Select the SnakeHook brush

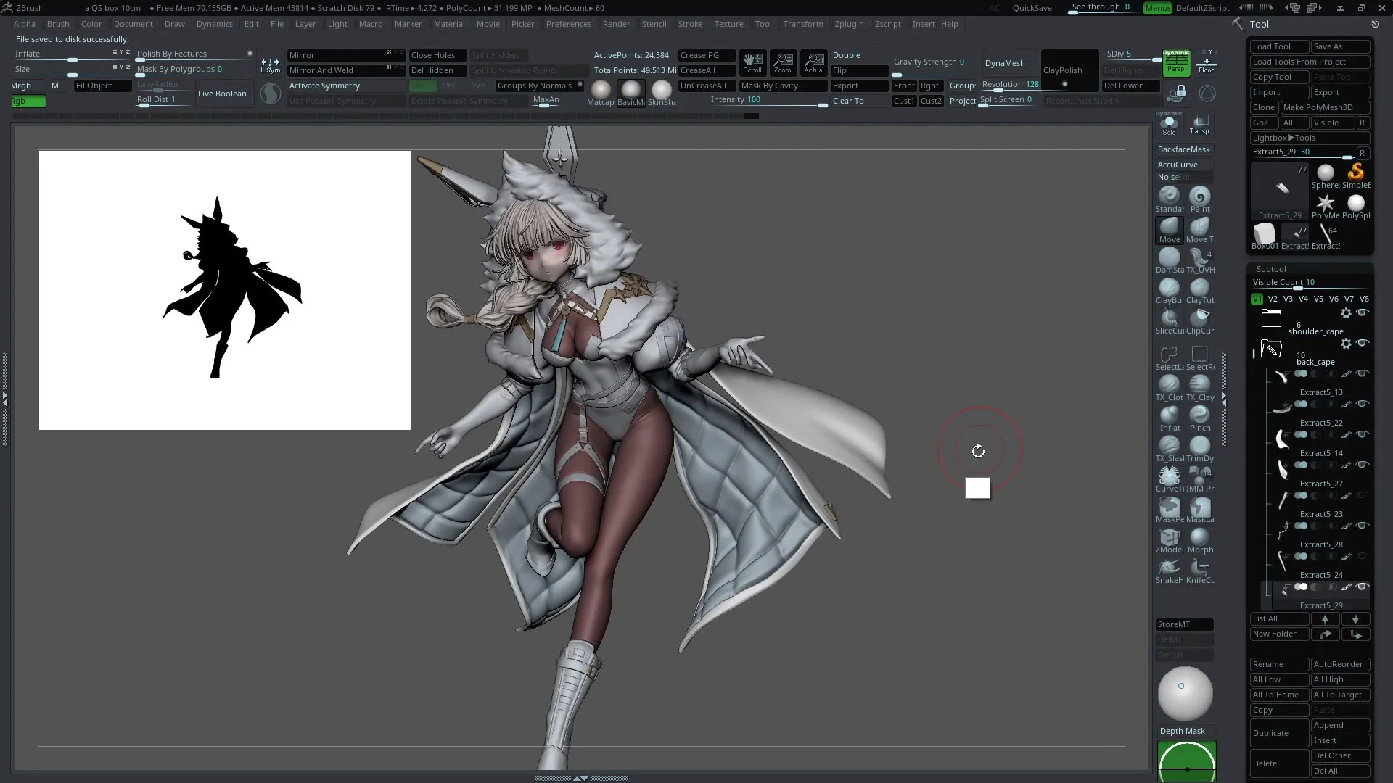pyautogui.click(x=1169, y=571)
